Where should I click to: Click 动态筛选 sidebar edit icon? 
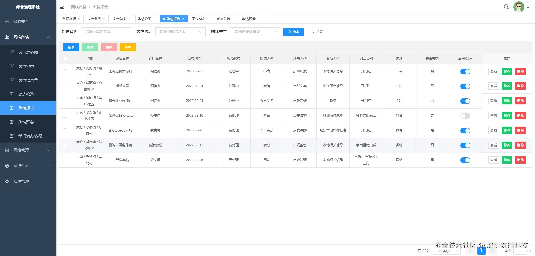point(12,94)
